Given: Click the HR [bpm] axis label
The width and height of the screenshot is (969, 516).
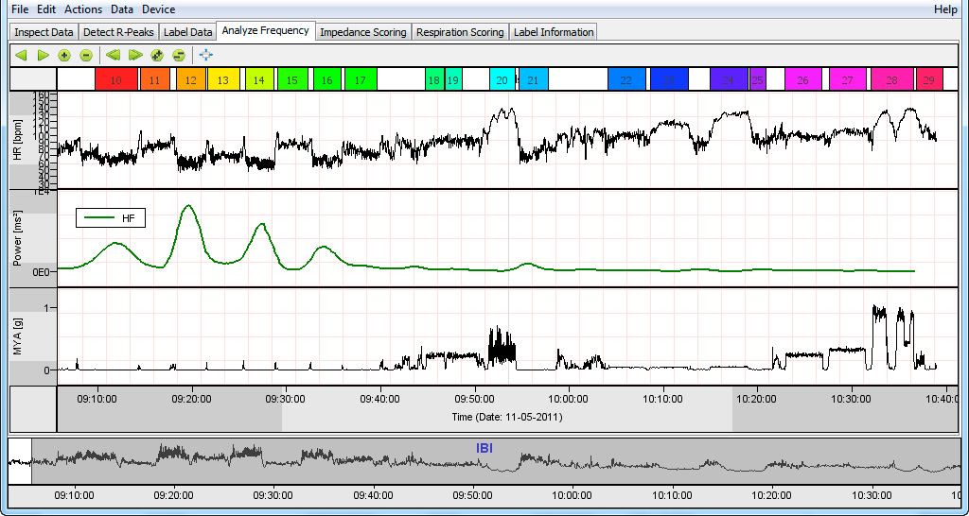Looking at the screenshot, I should point(17,140).
